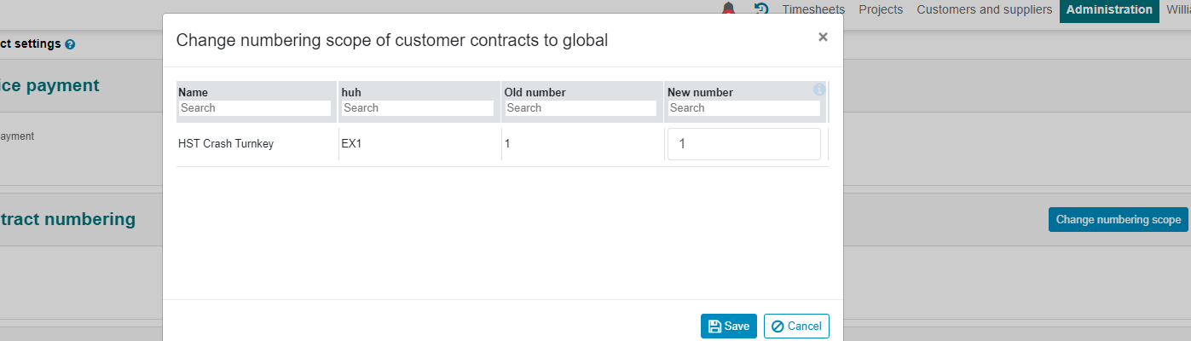Image resolution: width=1191 pixels, height=341 pixels.
Task: Edit the new number value for EX1
Action: [744, 144]
